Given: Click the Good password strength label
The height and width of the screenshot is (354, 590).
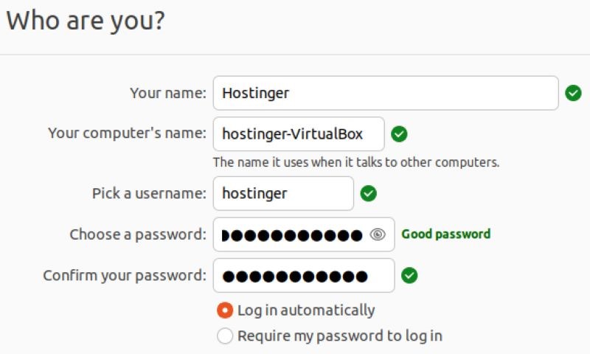Looking at the screenshot, I should click(x=445, y=235).
